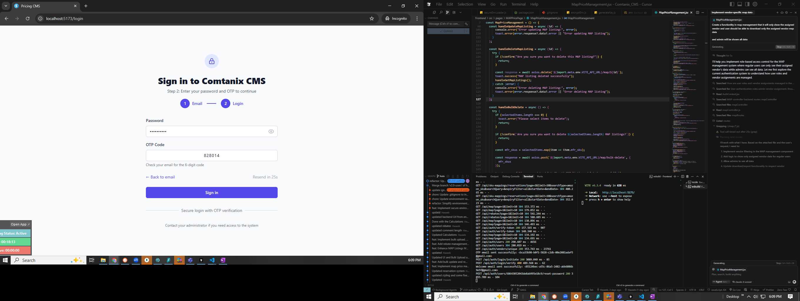Image resolution: width=800 pixels, height=301 pixels.
Task: Open Cursor search magnifier icon in sidebar
Action: (441, 12)
